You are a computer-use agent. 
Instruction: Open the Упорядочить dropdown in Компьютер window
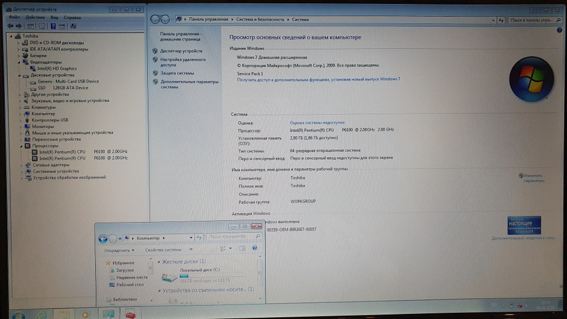[x=119, y=250]
